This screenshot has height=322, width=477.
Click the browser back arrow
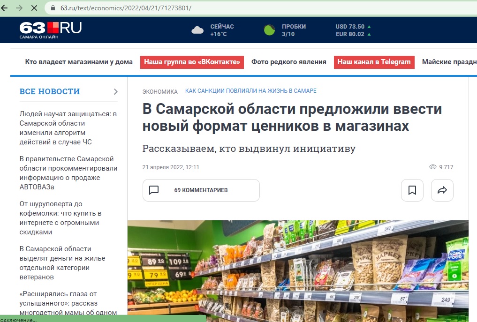[x=5, y=8]
